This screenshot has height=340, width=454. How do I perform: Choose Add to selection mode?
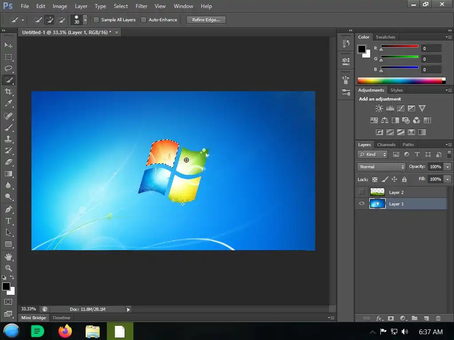pyautogui.click(x=49, y=19)
